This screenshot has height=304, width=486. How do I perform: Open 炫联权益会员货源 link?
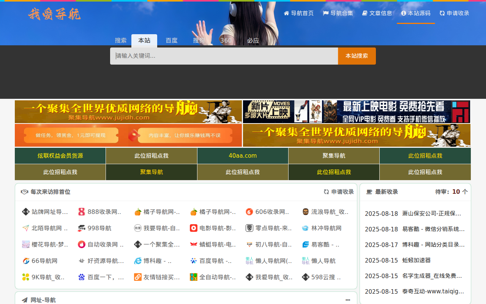(x=60, y=156)
